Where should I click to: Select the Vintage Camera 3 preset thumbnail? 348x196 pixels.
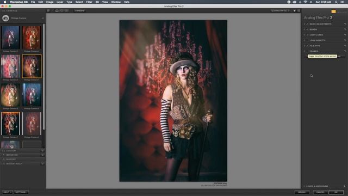11,66
